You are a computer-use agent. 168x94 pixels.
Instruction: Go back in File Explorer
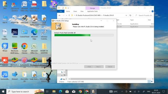[60, 15]
